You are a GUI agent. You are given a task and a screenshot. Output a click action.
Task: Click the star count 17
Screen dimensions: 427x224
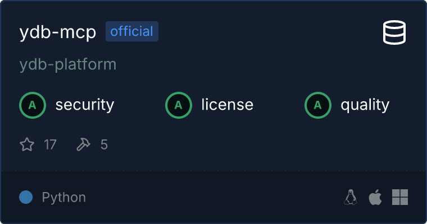(50, 144)
